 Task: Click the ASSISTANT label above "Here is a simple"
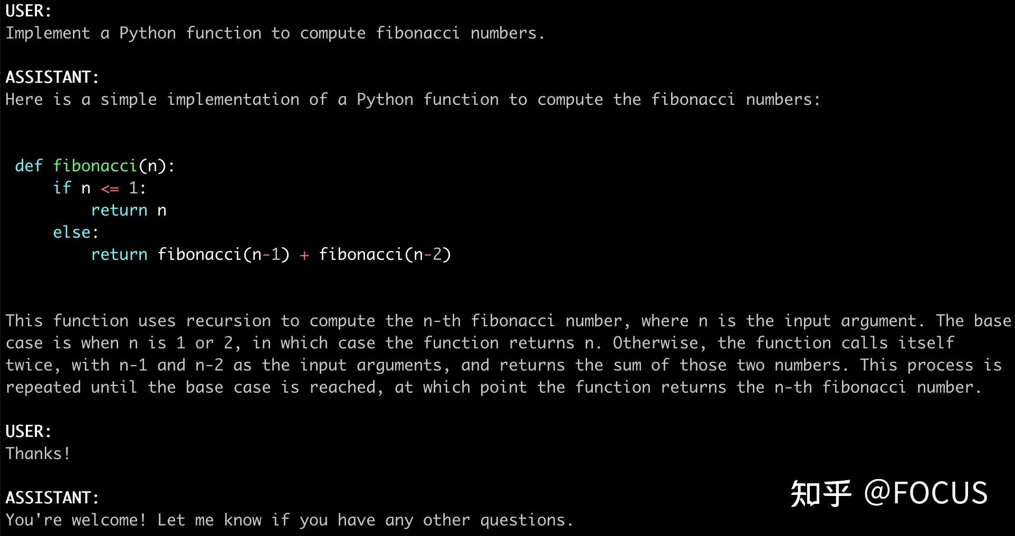tap(52, 77)
